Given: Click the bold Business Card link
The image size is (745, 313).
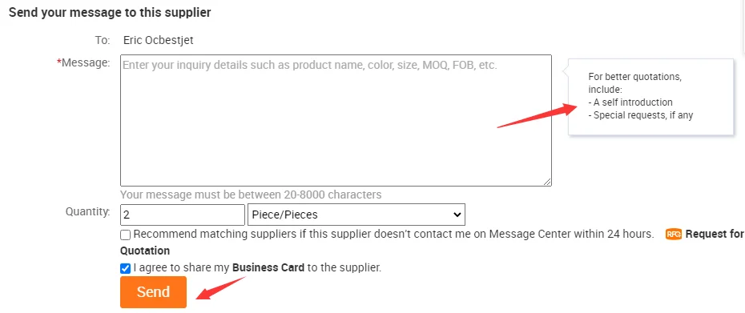Looking at the screenshot, I should (268, 267).
